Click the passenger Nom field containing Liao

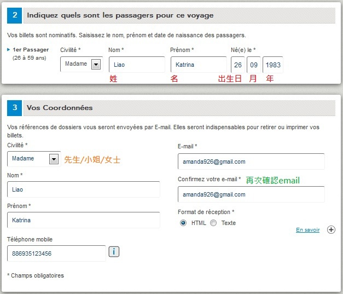(137, 65)
